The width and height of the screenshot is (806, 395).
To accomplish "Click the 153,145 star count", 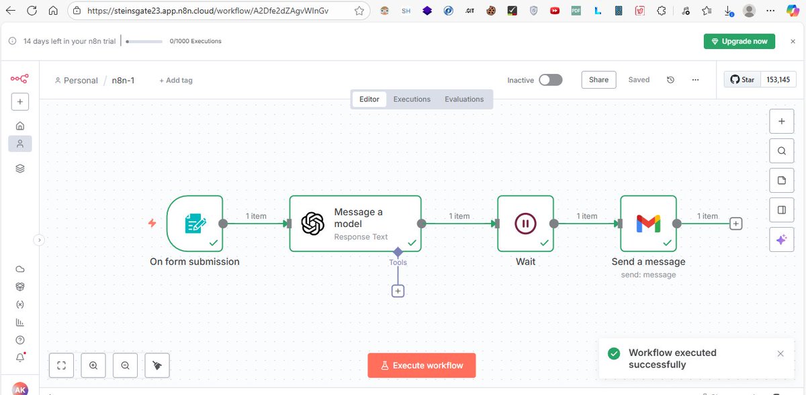I will [x=778, y=79].
